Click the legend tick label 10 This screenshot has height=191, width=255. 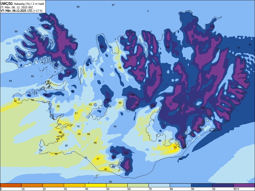click(x=23, y=189)
